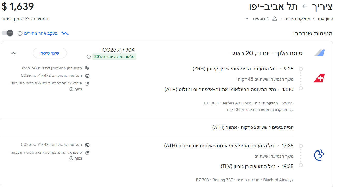Screen dimensions: 339x187
Task: Open the 4 passengers dropdown arrow
Action: (247, 19)
